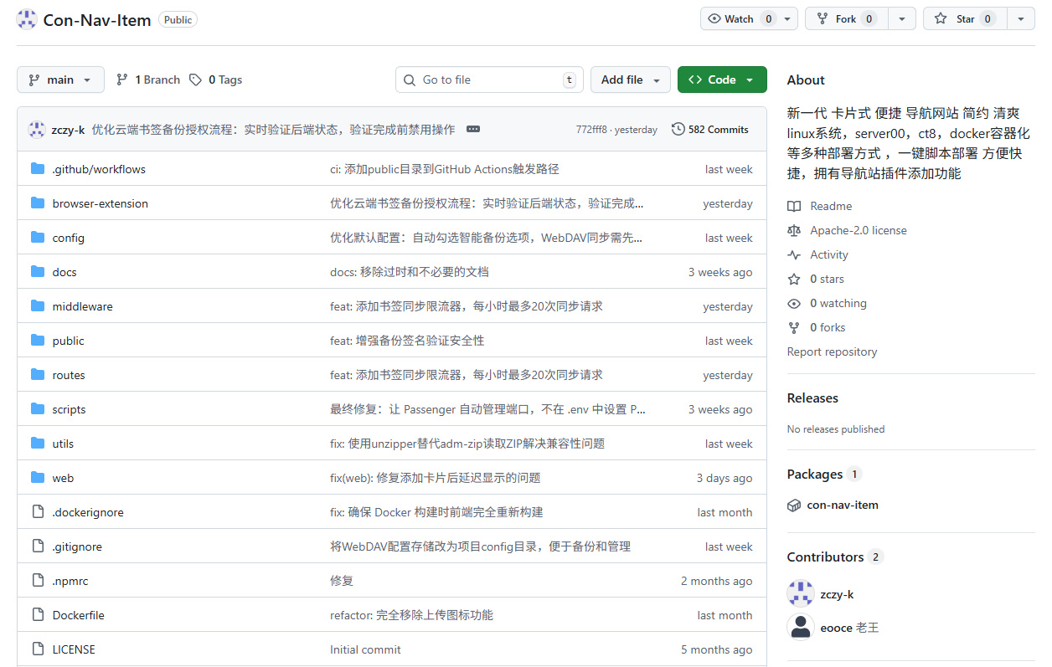Fork the repository with the Fork button
The height and width of the screenshot is (667, 1052).
846,19
